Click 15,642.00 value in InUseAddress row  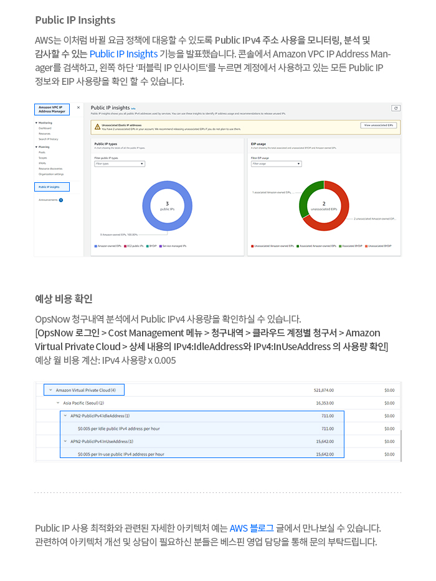(325, 441)
